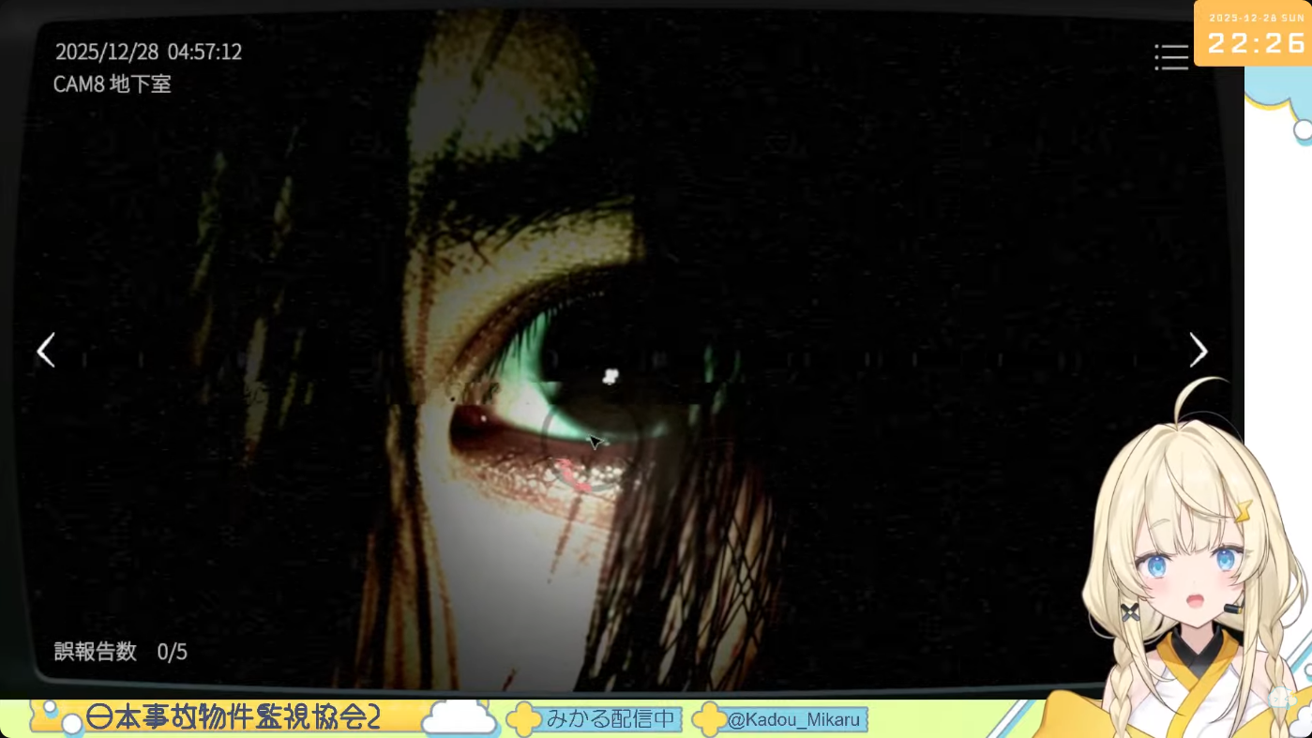This screenshot has height=738, width=1312.
Task: Open the hamburger menu icon
Action: tap(1171, 57)
